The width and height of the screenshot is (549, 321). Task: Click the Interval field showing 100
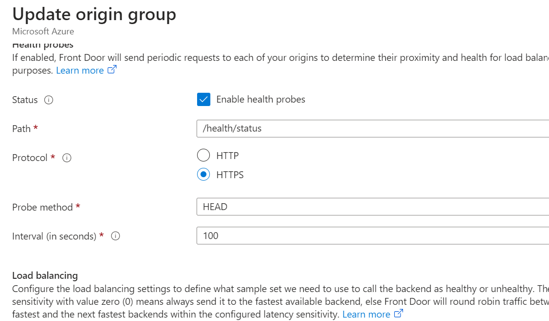coord(373,236)
